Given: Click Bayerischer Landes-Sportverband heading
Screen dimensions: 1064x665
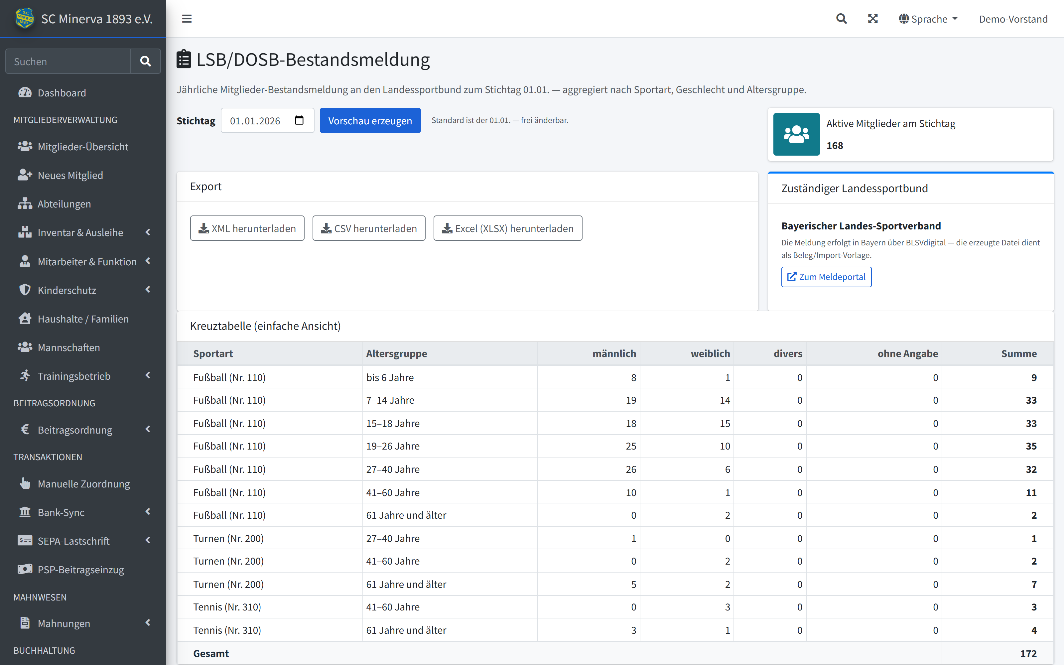Looking at the screenshot, I should 861,226.
